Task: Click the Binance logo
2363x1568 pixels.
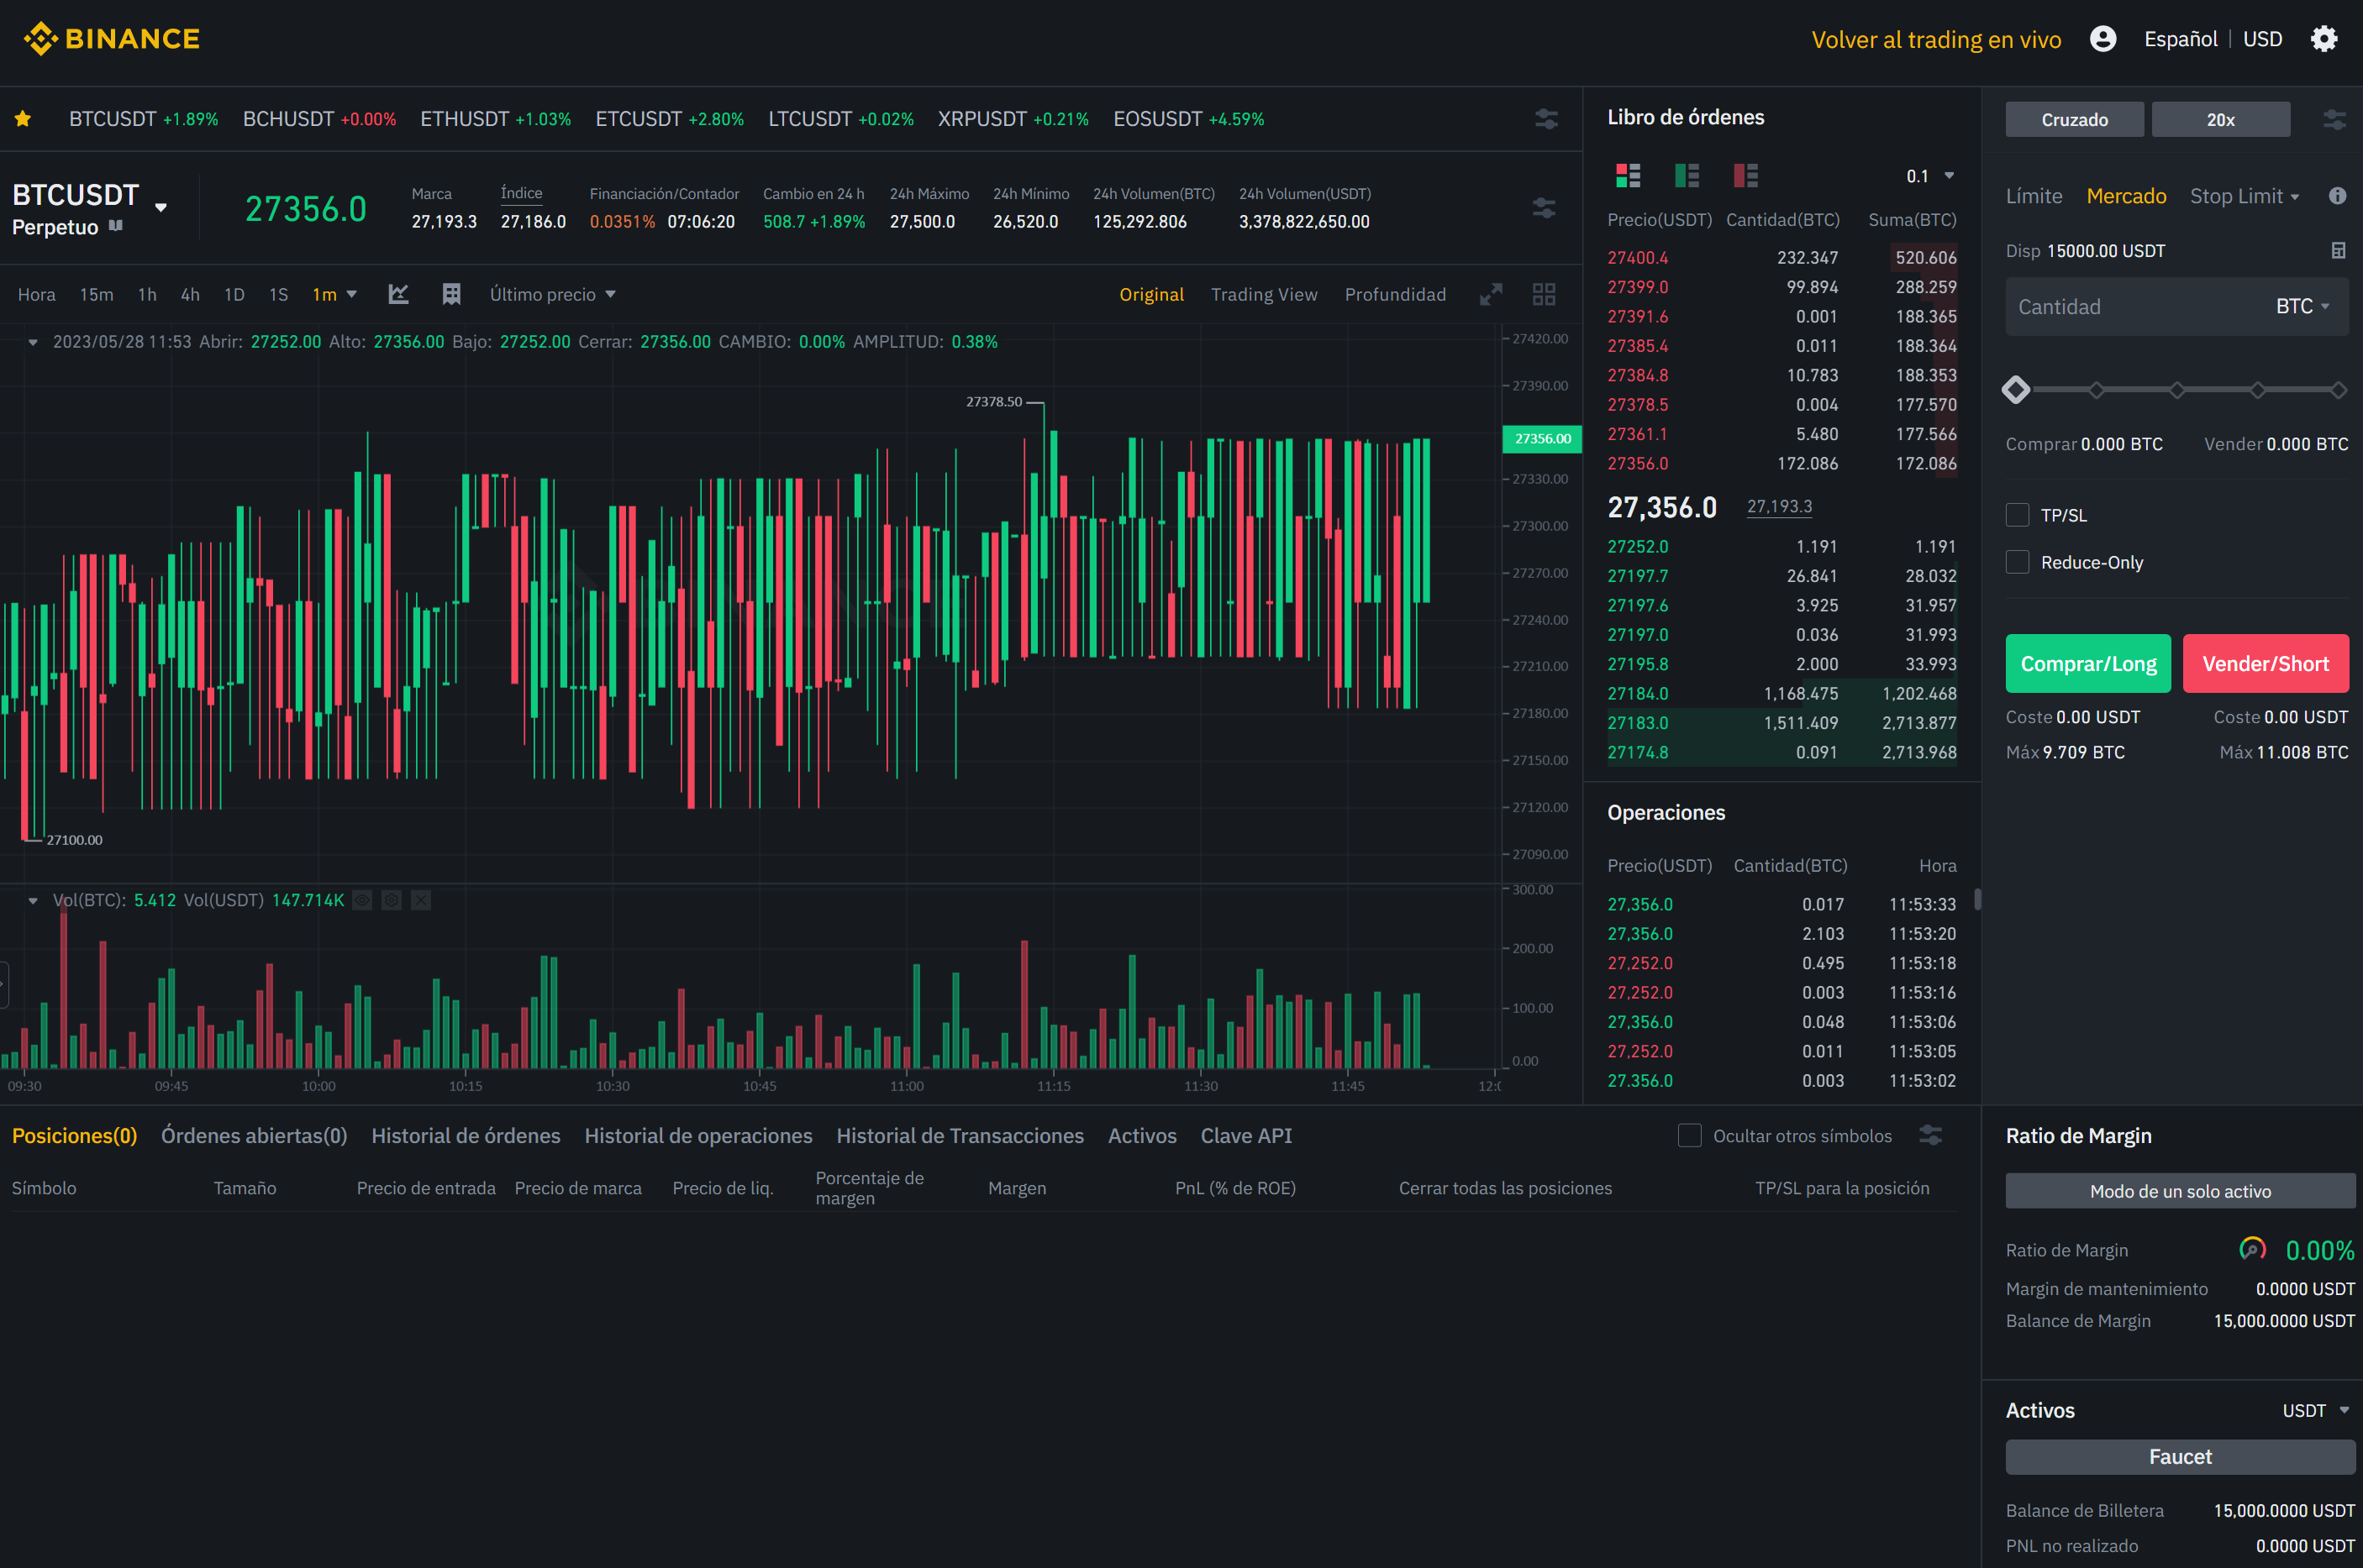Action: pyautogui.click(x=111, y=39)
